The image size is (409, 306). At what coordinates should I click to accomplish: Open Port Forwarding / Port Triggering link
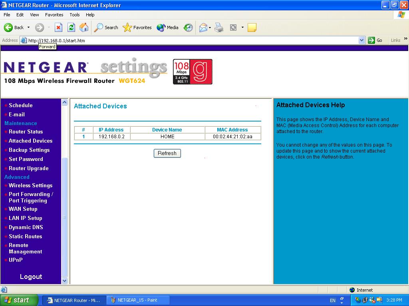[x=31, y=198]
